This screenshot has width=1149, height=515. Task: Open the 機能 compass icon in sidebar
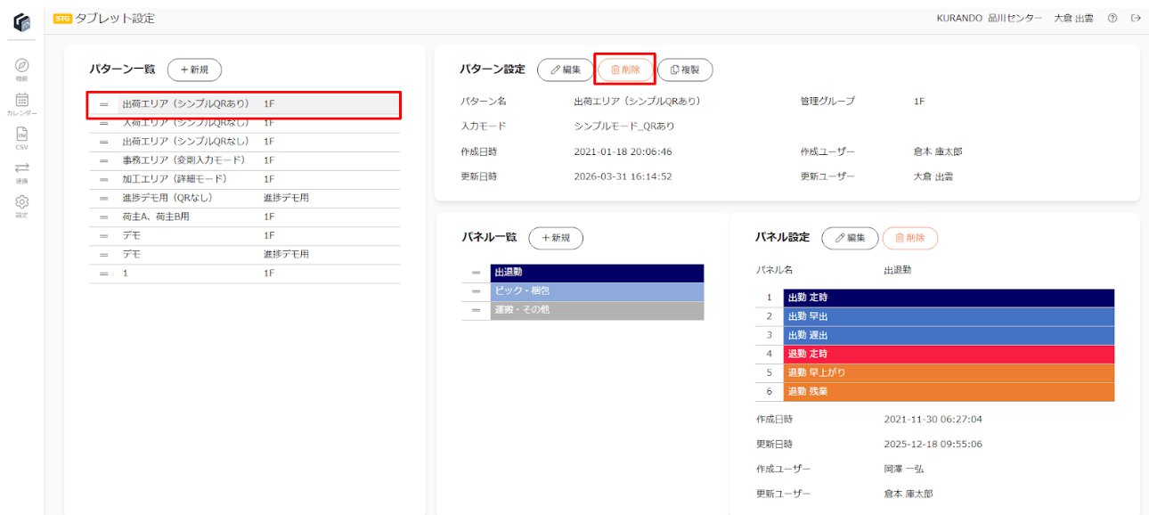point(22,65)
